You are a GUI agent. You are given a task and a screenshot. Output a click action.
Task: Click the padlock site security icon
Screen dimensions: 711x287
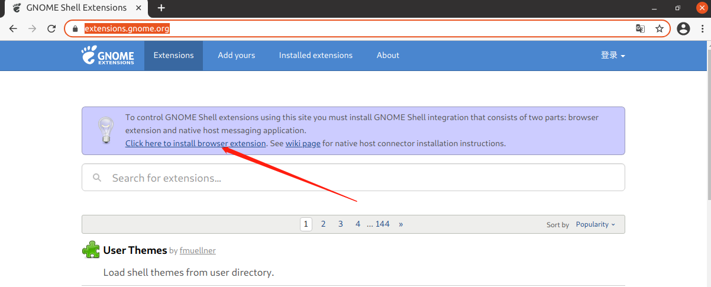pyautogui.click(x=75, y=28)
